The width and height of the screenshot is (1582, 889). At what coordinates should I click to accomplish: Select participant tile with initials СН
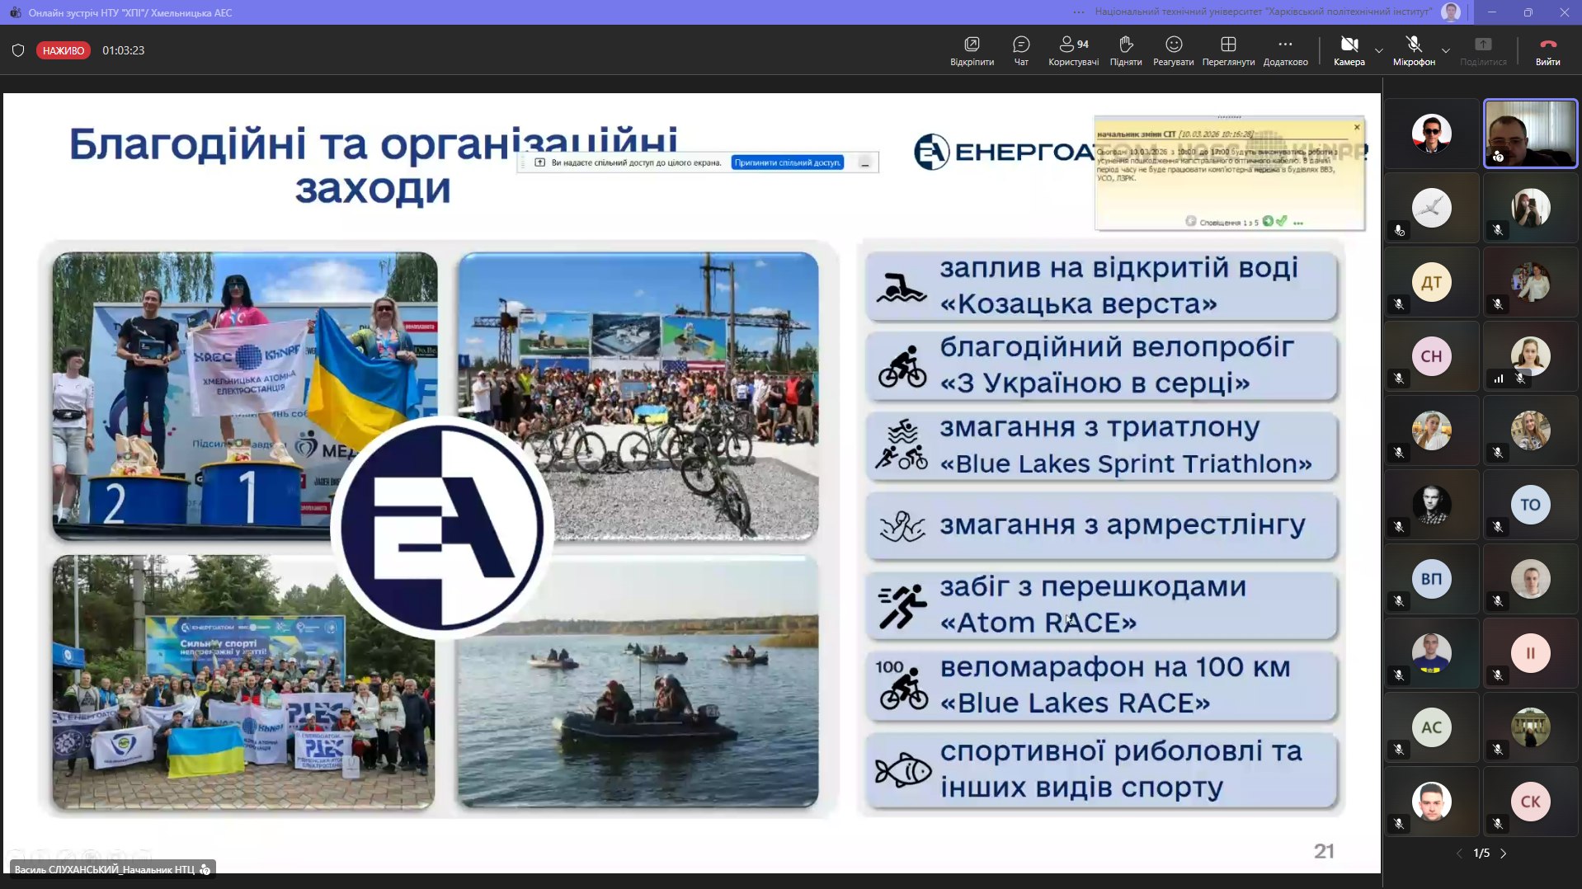pyautogui.click(x=1432, y=356)
